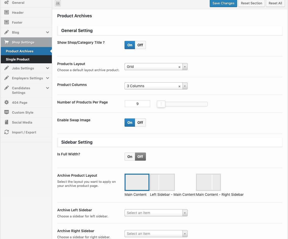Switch Is Full Width to On
Image resolution: width=288 pixels, height=239 pixels.
130,157
